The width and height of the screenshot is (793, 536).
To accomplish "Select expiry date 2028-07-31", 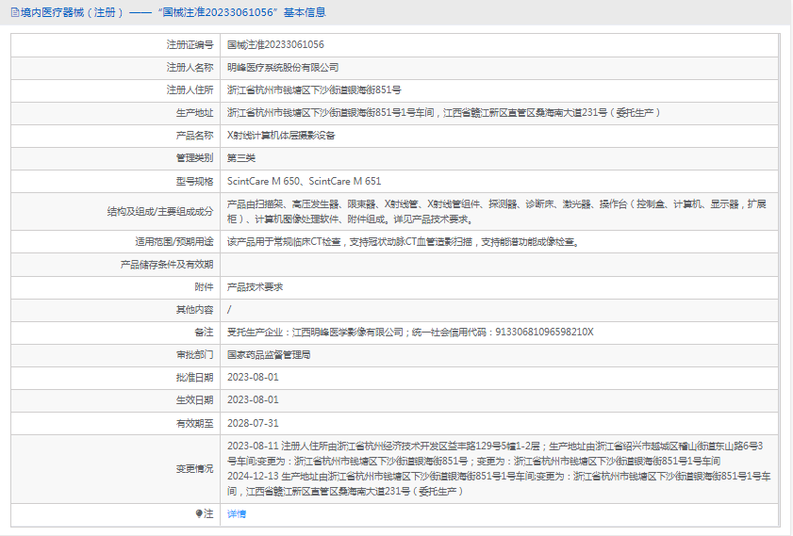I will [253, 423].
